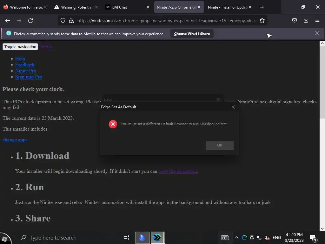Open the Firefox downloads panel
Screen dimensions: 325x244
click(x=306, y=20)
